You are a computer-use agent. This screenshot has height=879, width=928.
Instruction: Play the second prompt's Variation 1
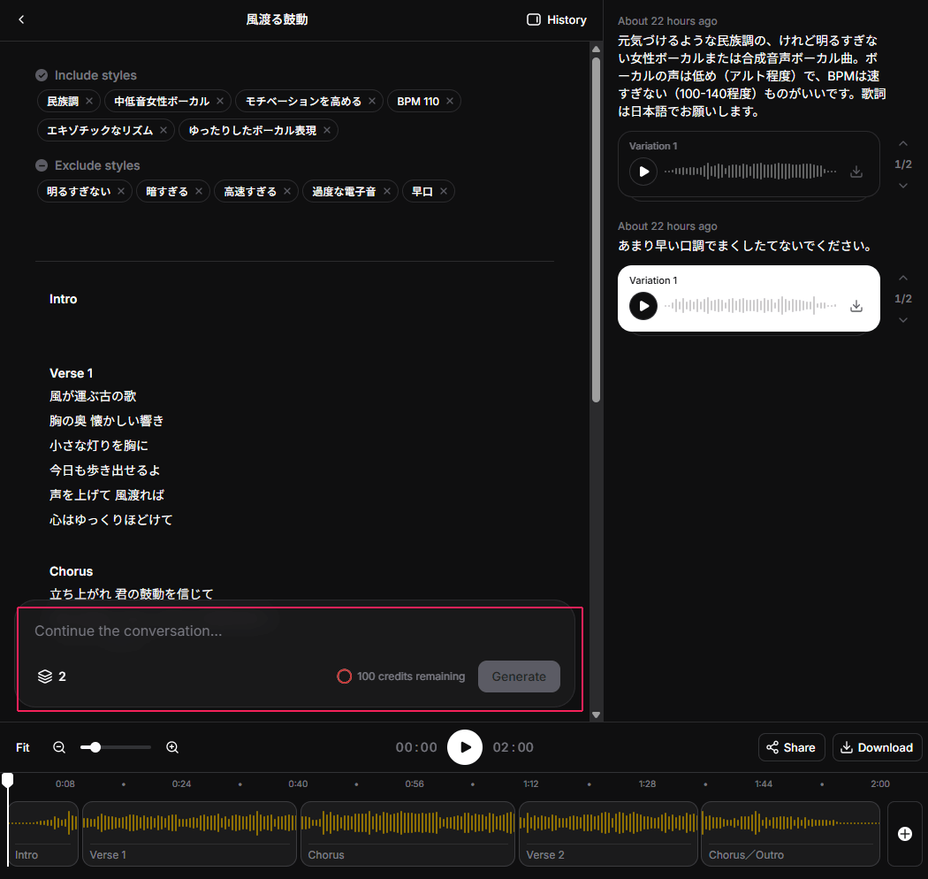[643, 306]
